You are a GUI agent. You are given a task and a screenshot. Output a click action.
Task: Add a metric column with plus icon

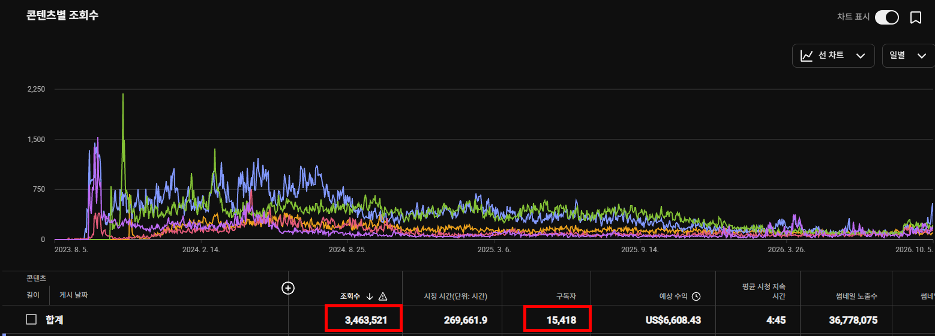(288, 288)
